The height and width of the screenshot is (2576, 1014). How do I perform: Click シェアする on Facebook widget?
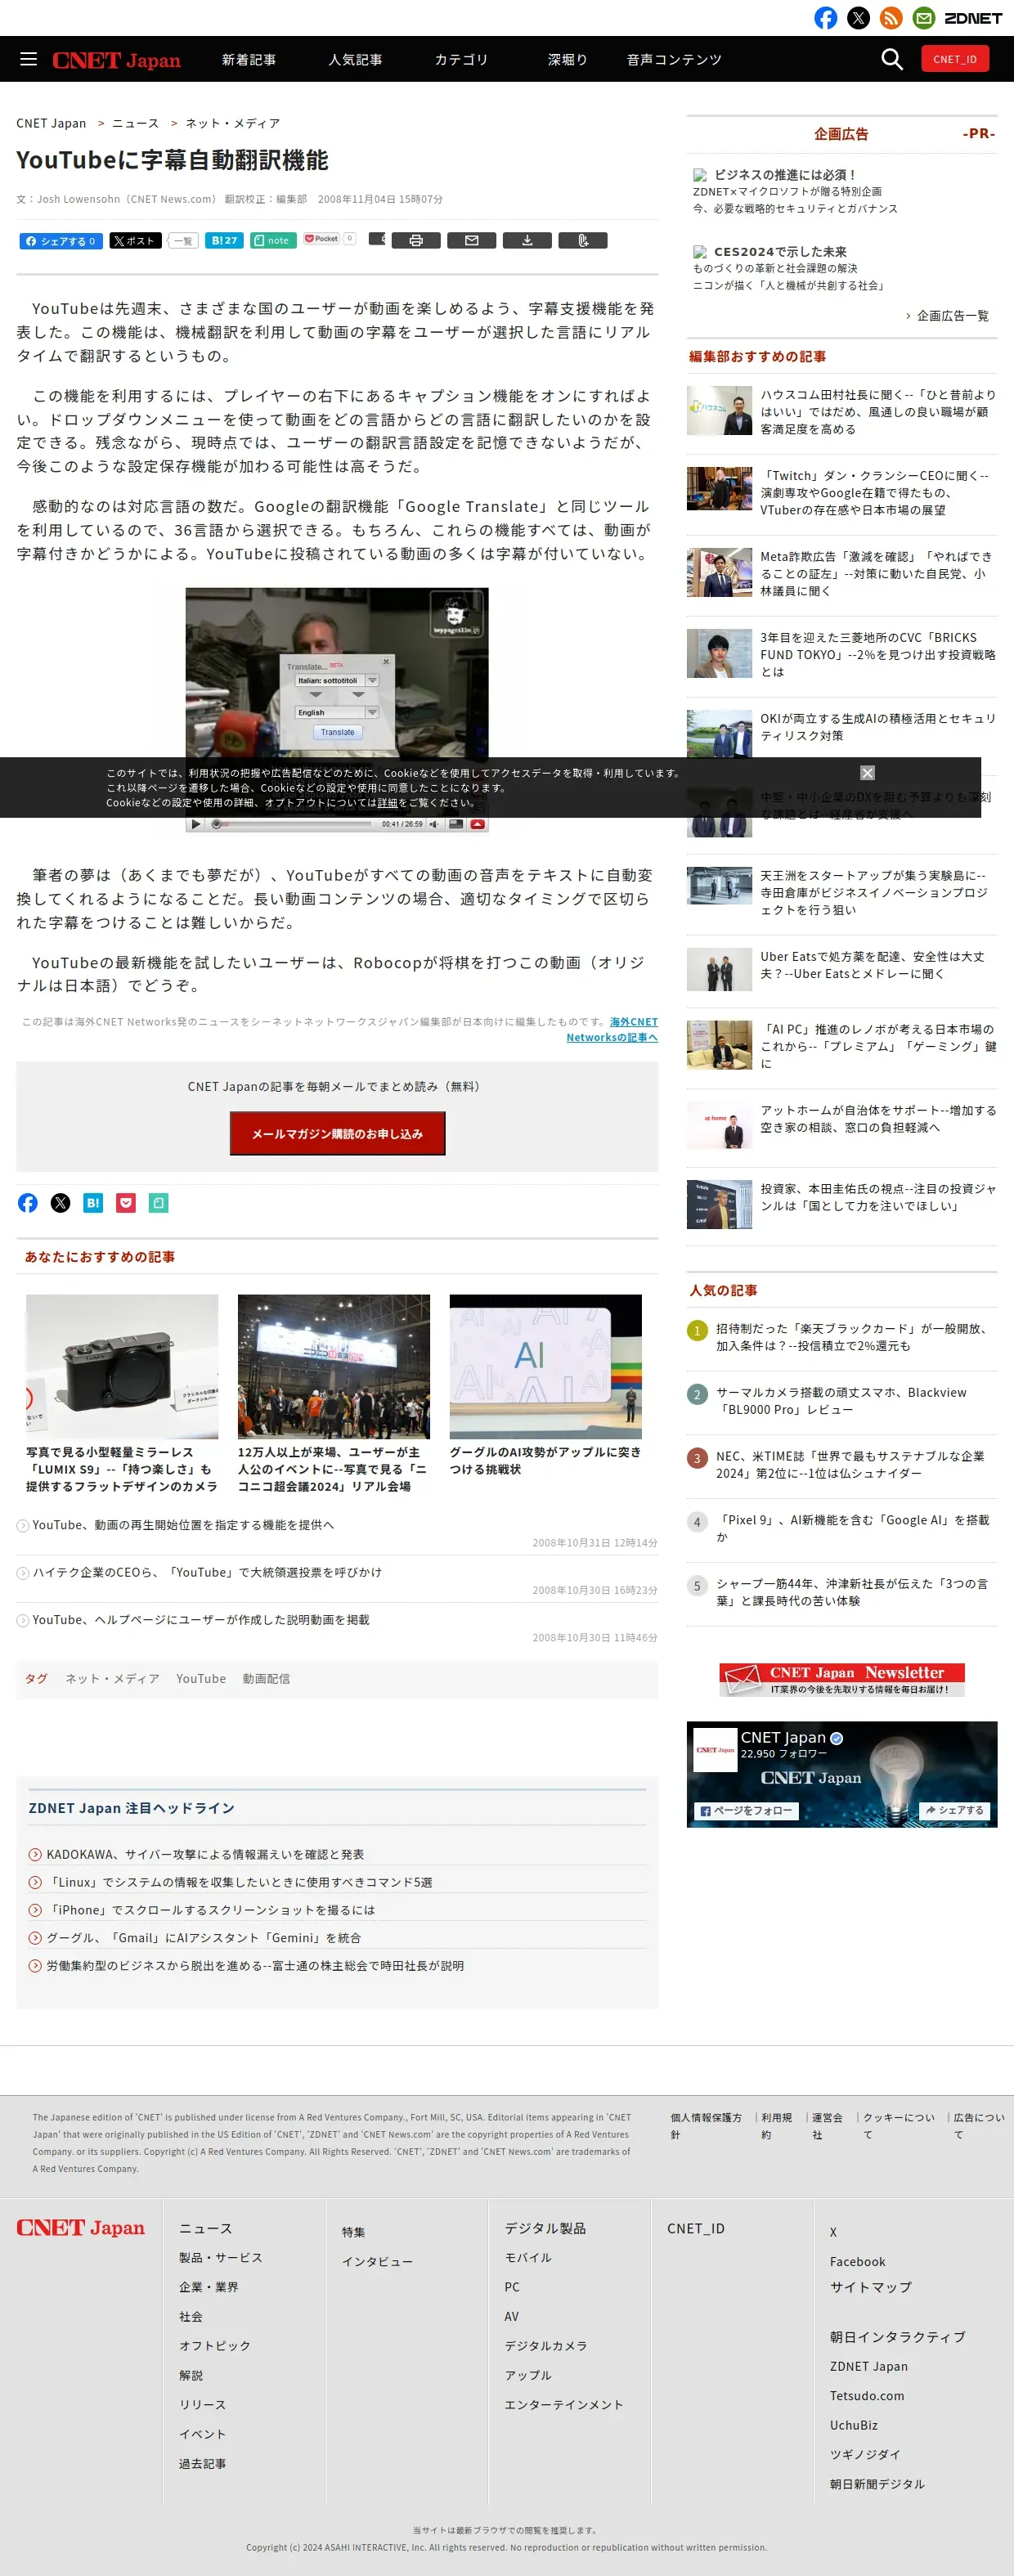click(x=955, y=1811)
